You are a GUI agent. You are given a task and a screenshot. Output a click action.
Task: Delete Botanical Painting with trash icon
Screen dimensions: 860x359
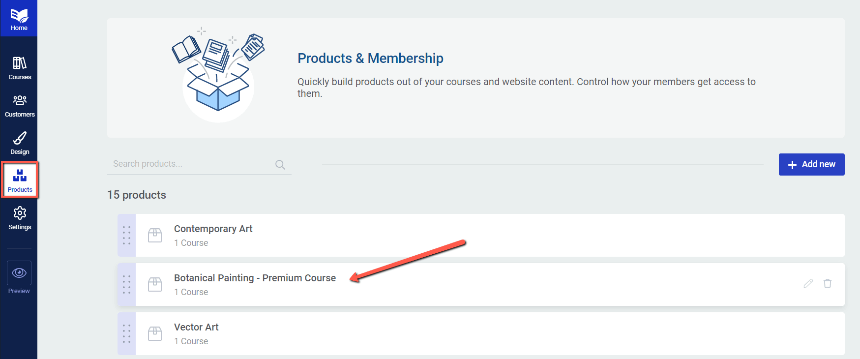click(x=828, y=283)
